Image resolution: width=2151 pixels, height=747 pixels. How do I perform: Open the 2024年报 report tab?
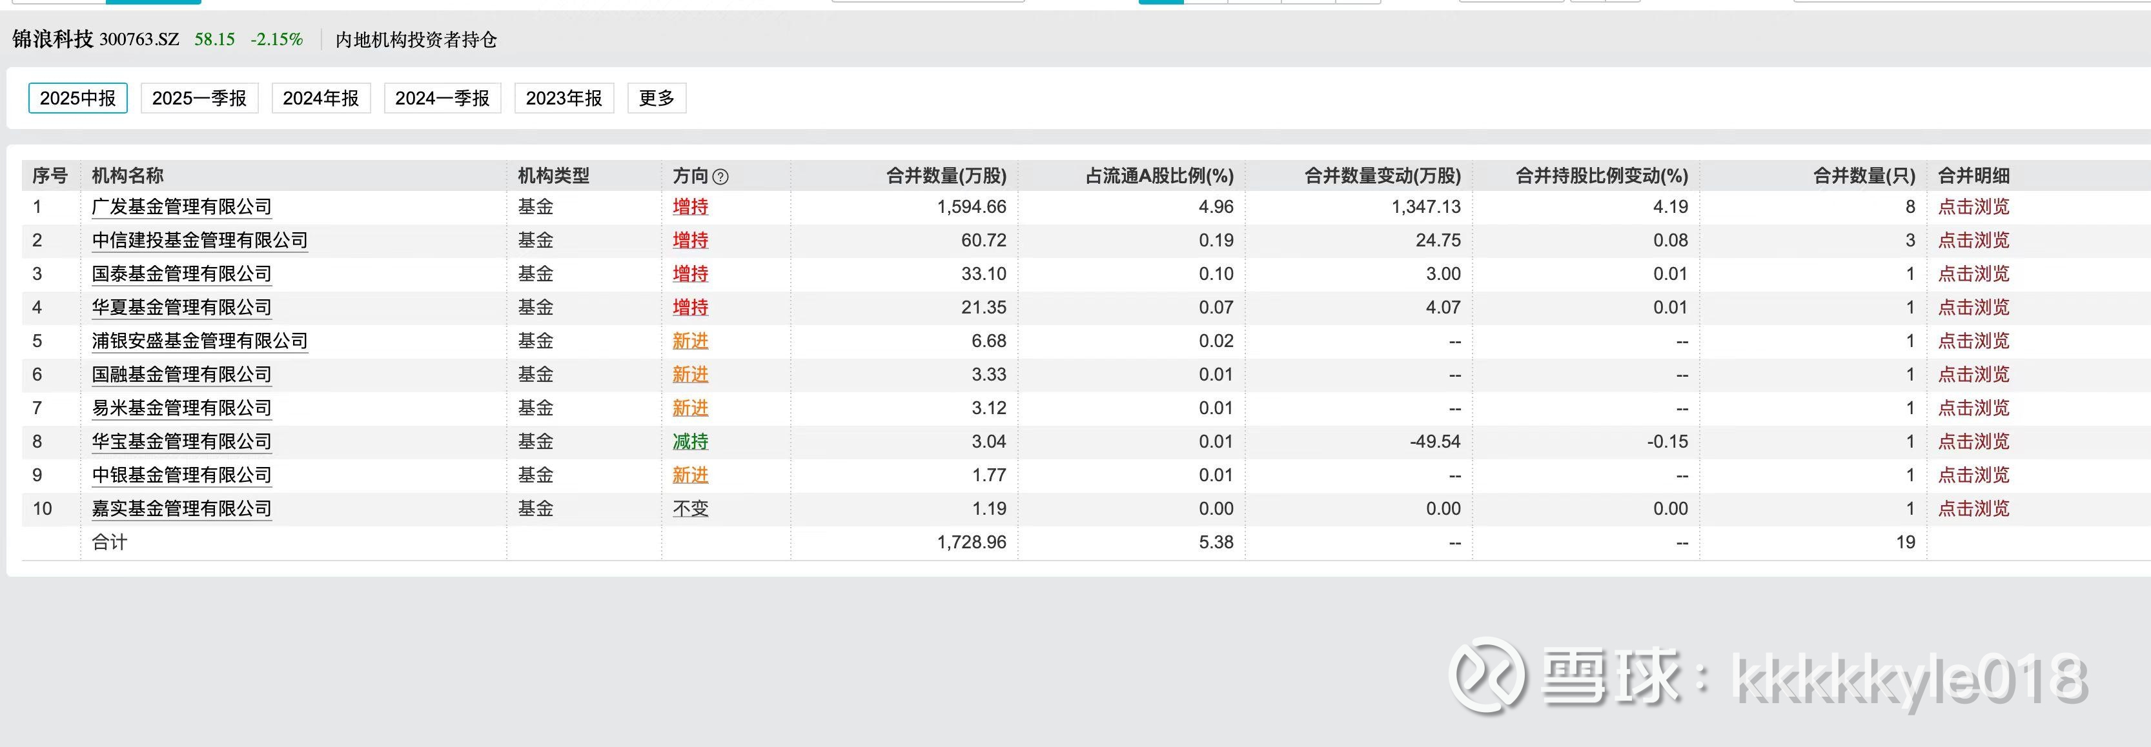click(x=321, y=99)
